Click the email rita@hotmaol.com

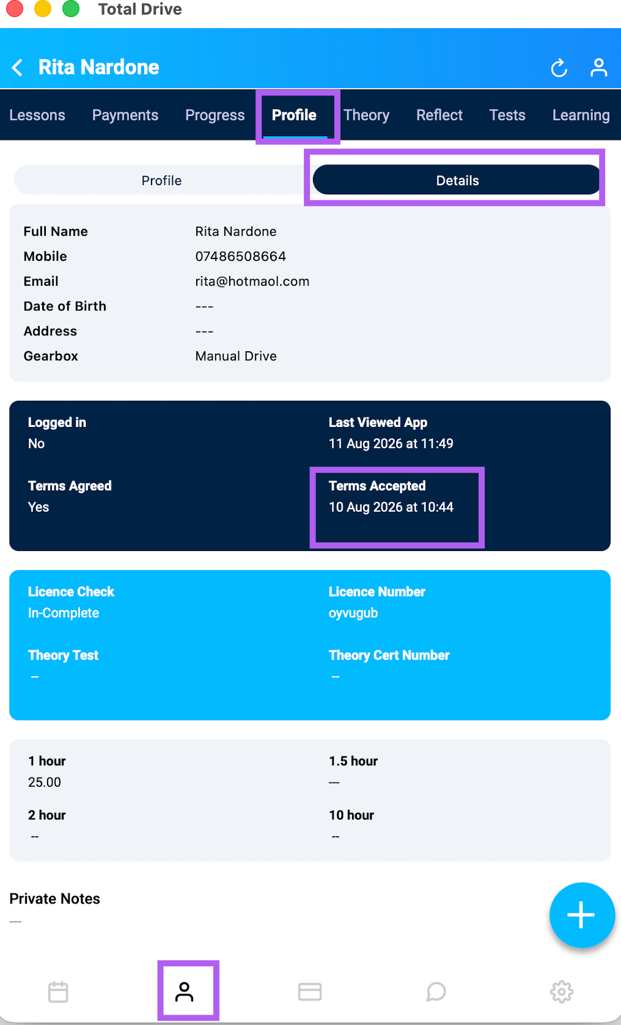click(252, 281)
